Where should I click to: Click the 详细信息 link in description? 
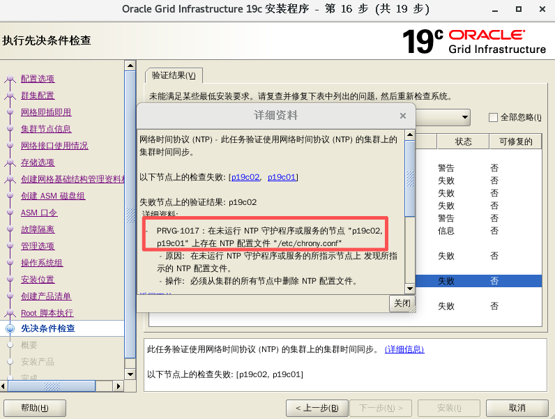click(404, 350)
